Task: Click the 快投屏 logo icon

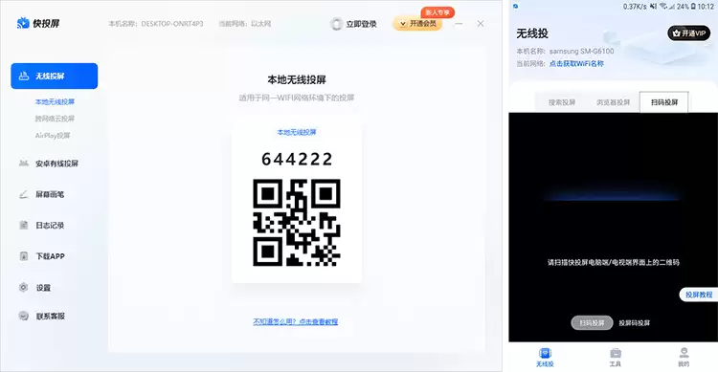Action: point(23,23)
